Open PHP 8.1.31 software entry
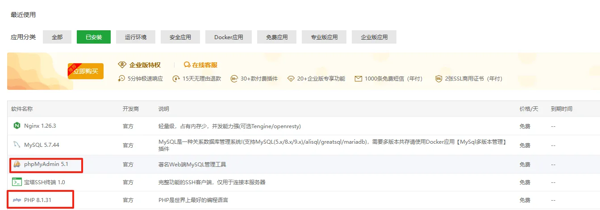The height and width of the screenshot is (210, 600). pyautogui.click(x=38, y=200)
